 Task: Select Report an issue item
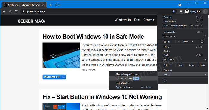[x=133, y=87]
